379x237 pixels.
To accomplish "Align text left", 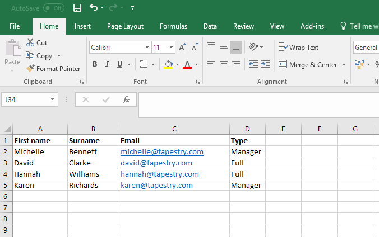I will [211, 64].
